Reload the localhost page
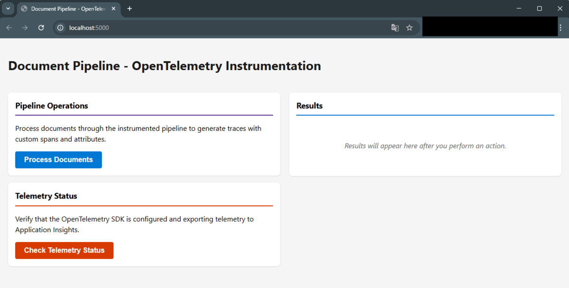This screenshot has width=569, height=288. click(41, 28)
